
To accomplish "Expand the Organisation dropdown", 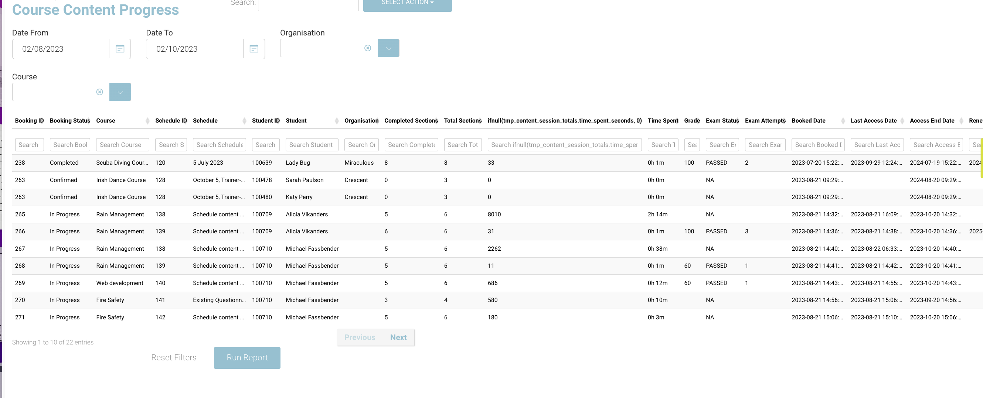I will coord(388,48).
